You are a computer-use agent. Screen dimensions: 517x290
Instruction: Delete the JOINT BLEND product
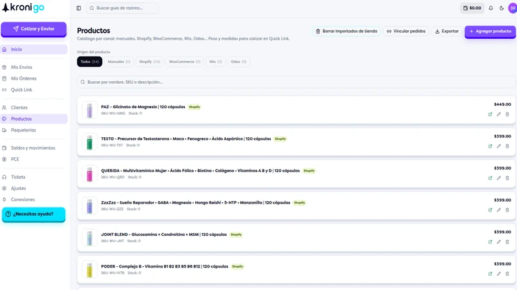[x=507, y=242]
